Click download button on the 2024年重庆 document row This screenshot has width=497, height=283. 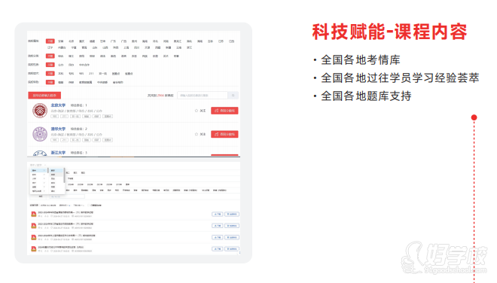pos(217,249)
